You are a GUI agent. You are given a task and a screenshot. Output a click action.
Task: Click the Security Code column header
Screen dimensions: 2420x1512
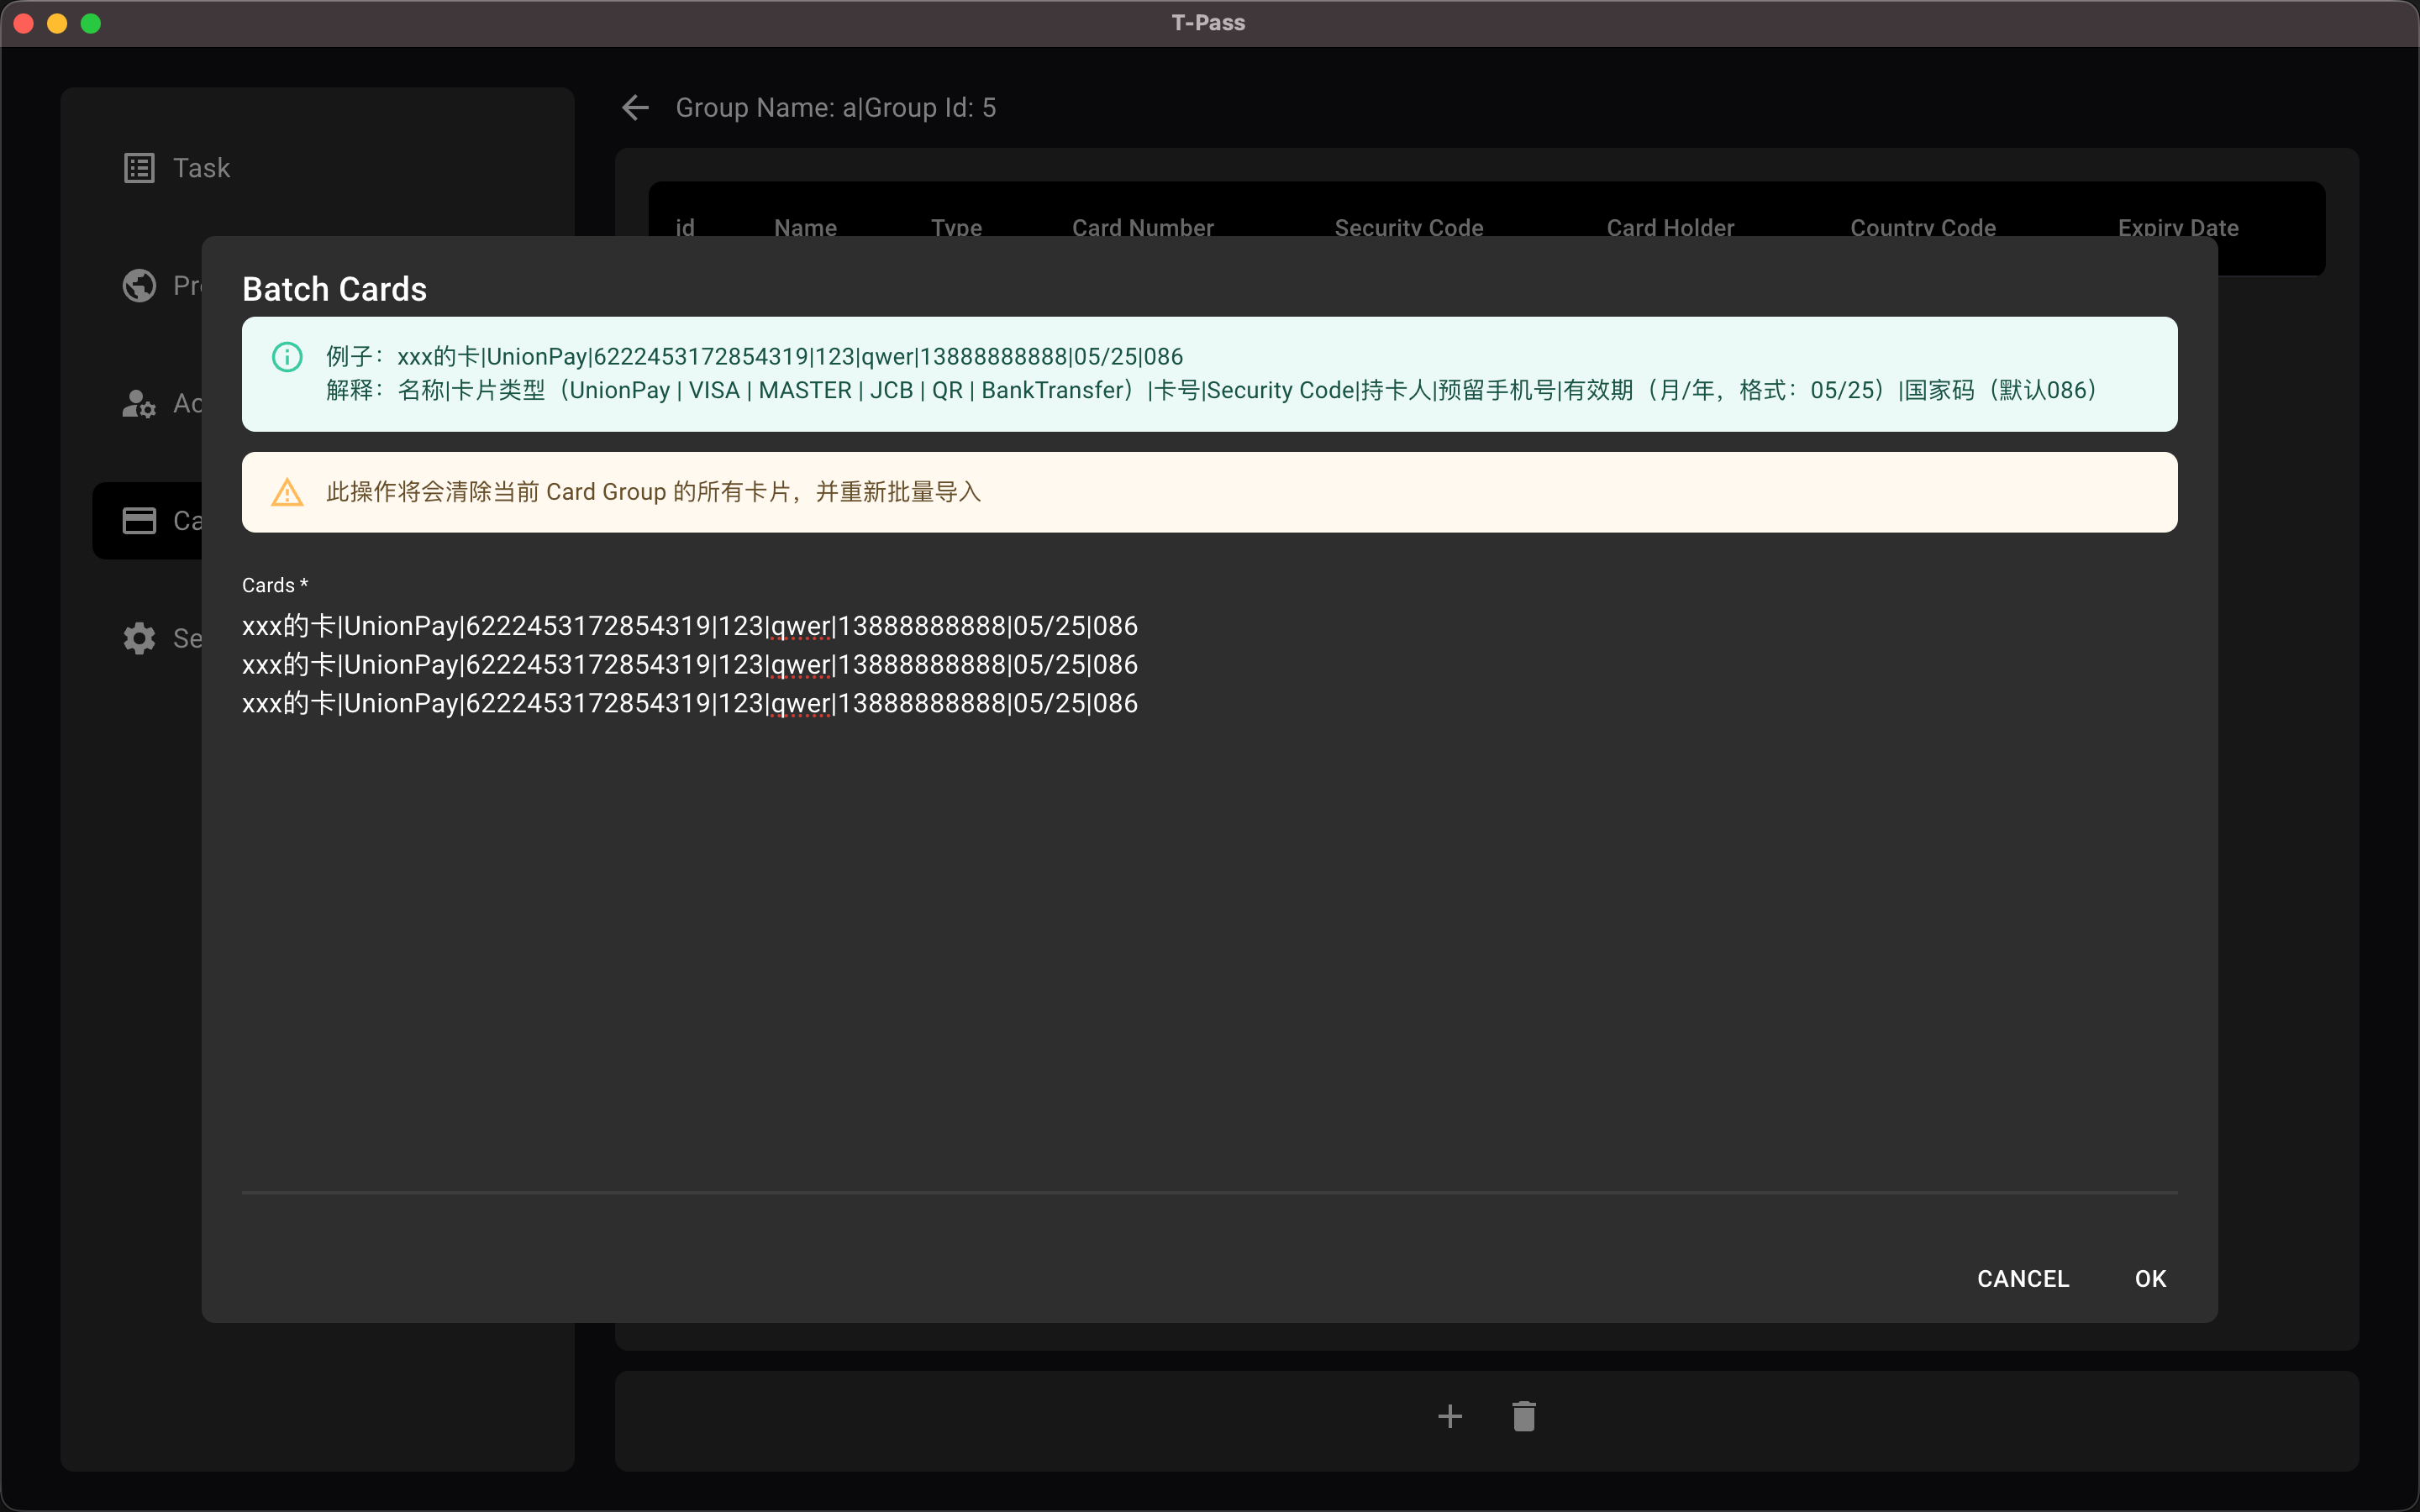click(x=1408, y=226)
